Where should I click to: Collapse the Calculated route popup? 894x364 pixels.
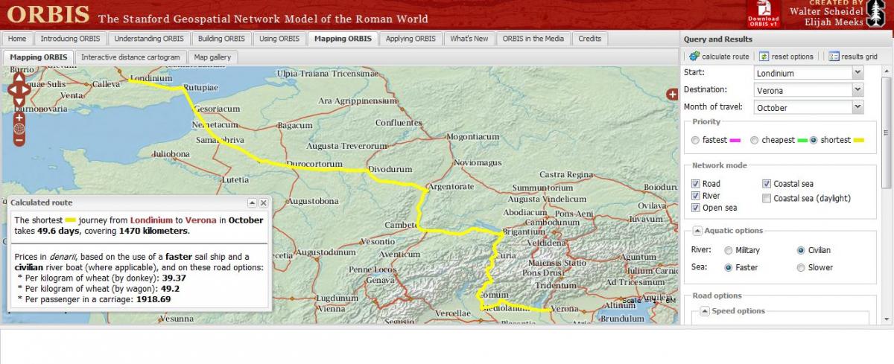[x=252, y=202]
